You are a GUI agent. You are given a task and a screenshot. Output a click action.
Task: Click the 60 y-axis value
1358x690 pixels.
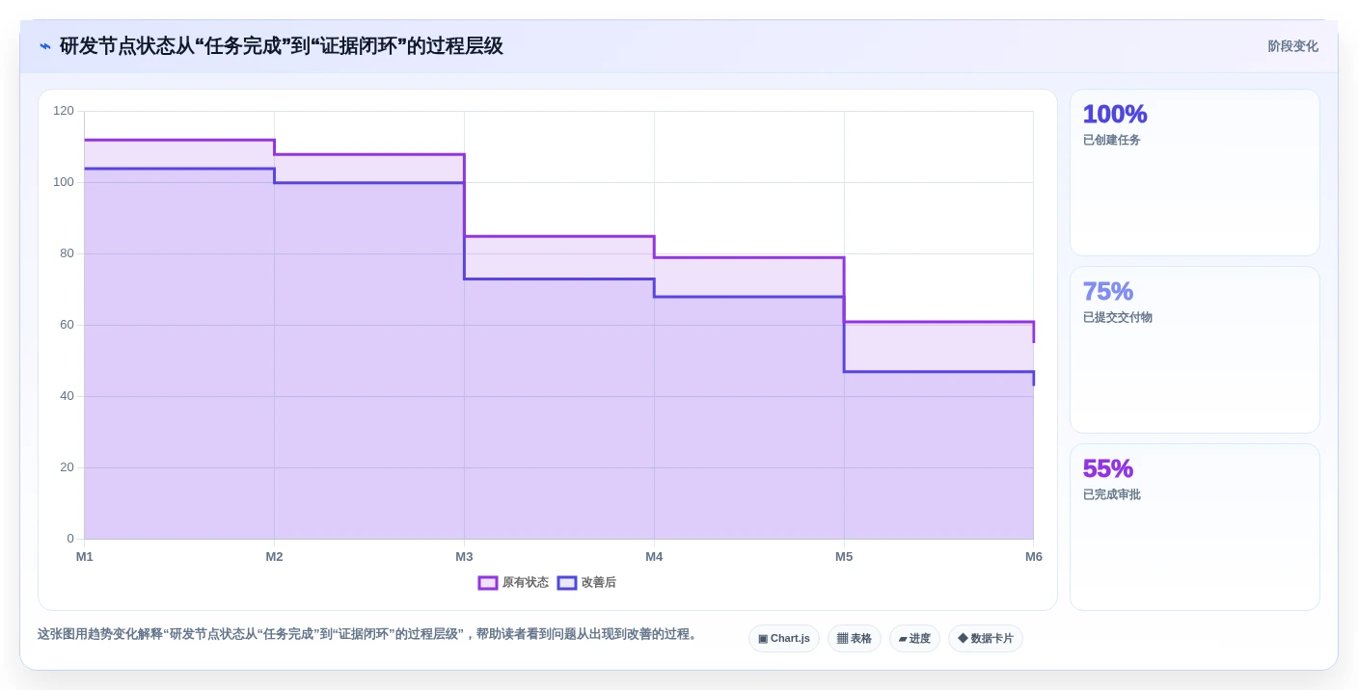pos(67,325)
